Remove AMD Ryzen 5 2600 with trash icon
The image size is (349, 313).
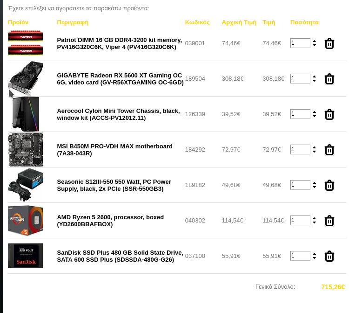click(329, 221)
